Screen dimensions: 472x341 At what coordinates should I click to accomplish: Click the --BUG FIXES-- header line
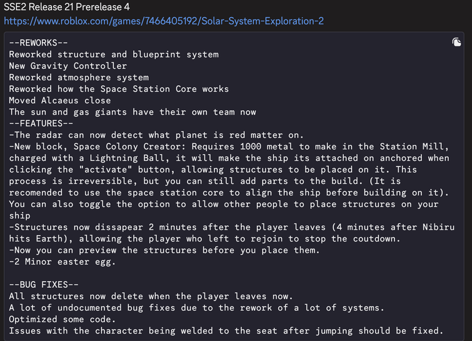click(x=44, y=285)
